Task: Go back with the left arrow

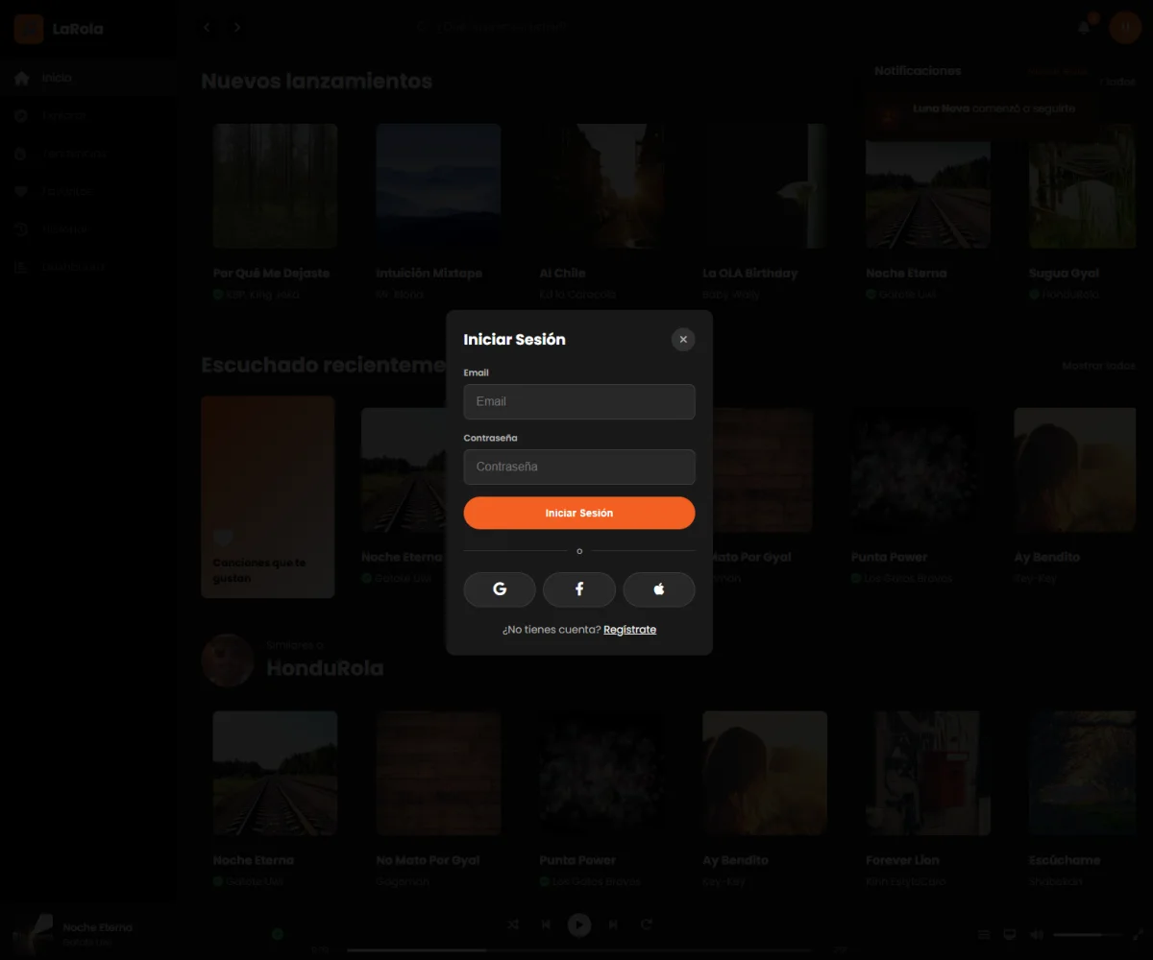Action: tap(207, 27)
